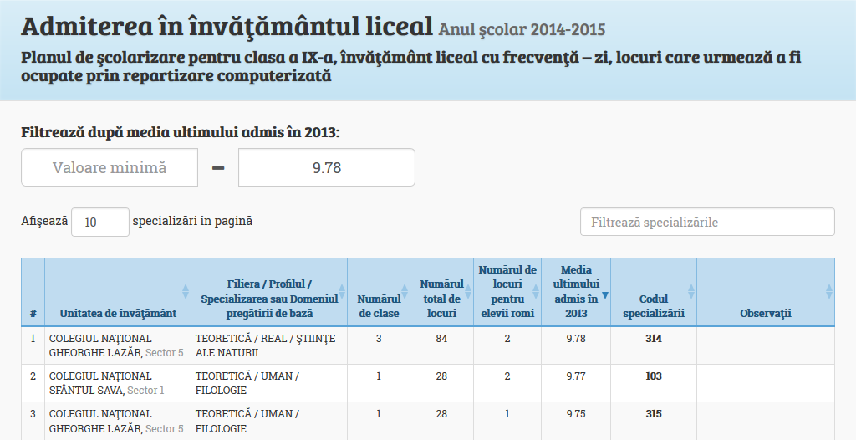Screen dimensions: 856x440
Task: Sort by Codul specializării column arrows
Action: point(691,291)
